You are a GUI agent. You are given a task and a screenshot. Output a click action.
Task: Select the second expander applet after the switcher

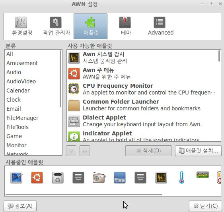(140, 177)
